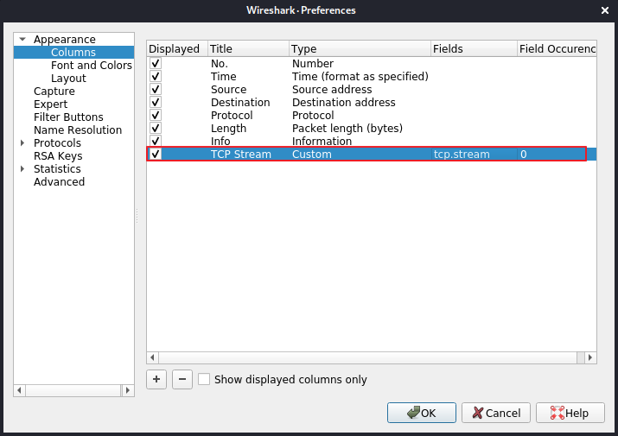Open Advanced preferences
Viewport: 618px width, 436px height.
click(x=59, y=182)
